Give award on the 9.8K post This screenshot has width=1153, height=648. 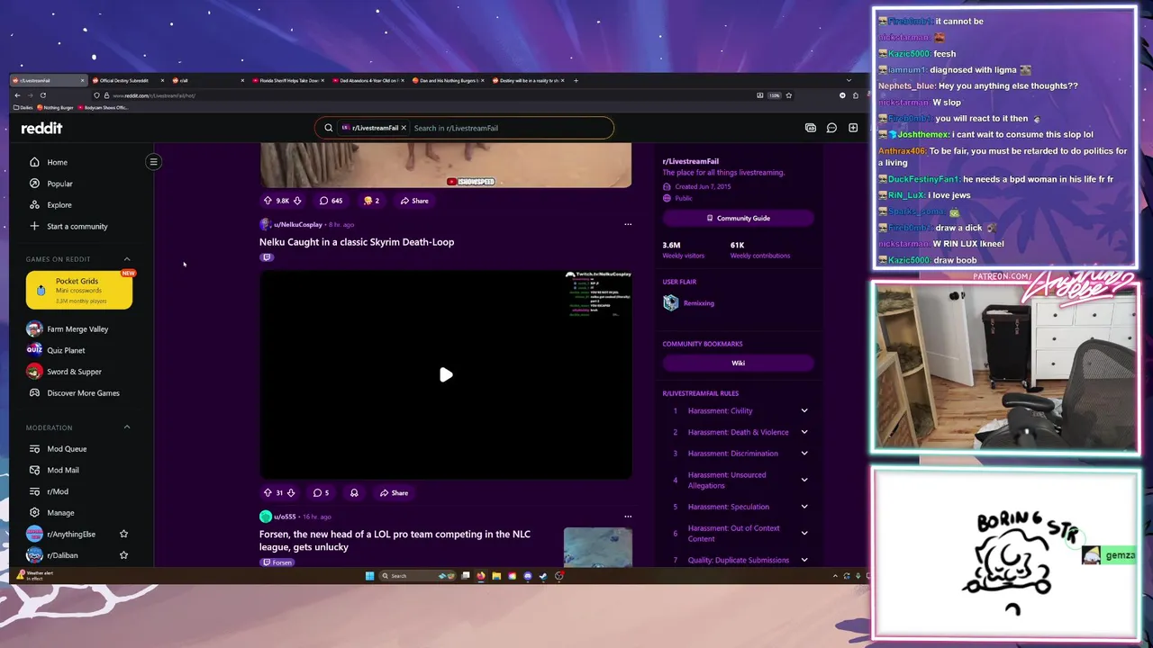370,201
